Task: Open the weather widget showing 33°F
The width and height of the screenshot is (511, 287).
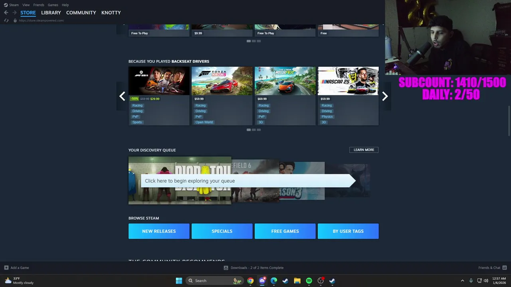Action: (x=19, y=281)
